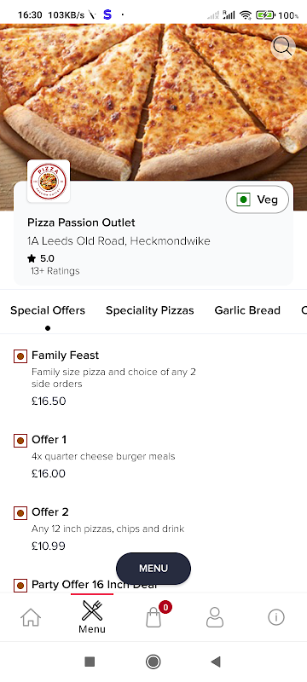
Task: Open the floating MENU button
Action: [153, 568]
